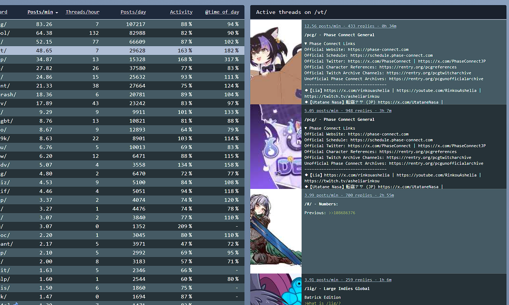Select the 'gbt/' board row

pos(122,121)
